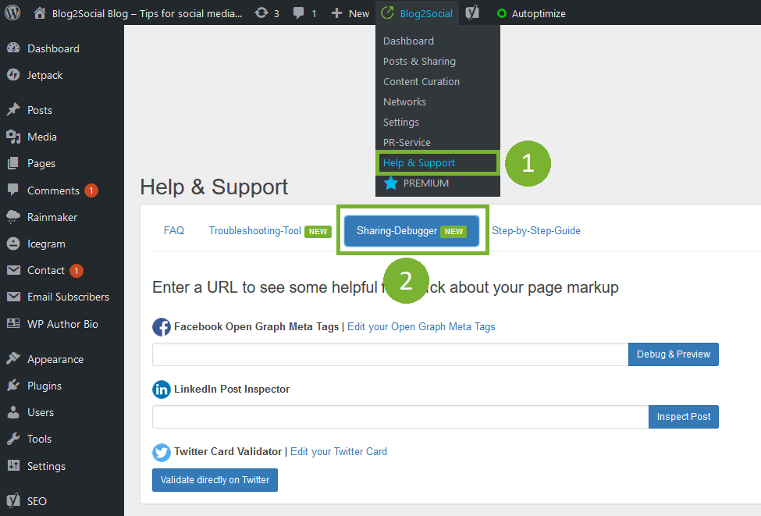Click the Email Subscribers envelope icon
Screen dimensions: 761x516
click(x=13, y=297)
